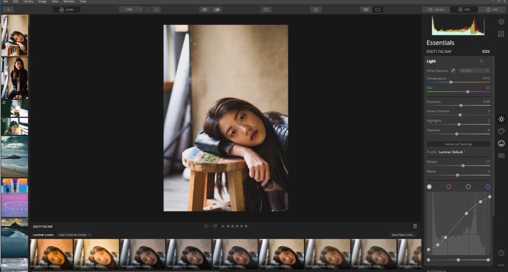Select the Essentials sun icon
The width and height of the screenshot is (508, 272).
(x=501, y=119)
